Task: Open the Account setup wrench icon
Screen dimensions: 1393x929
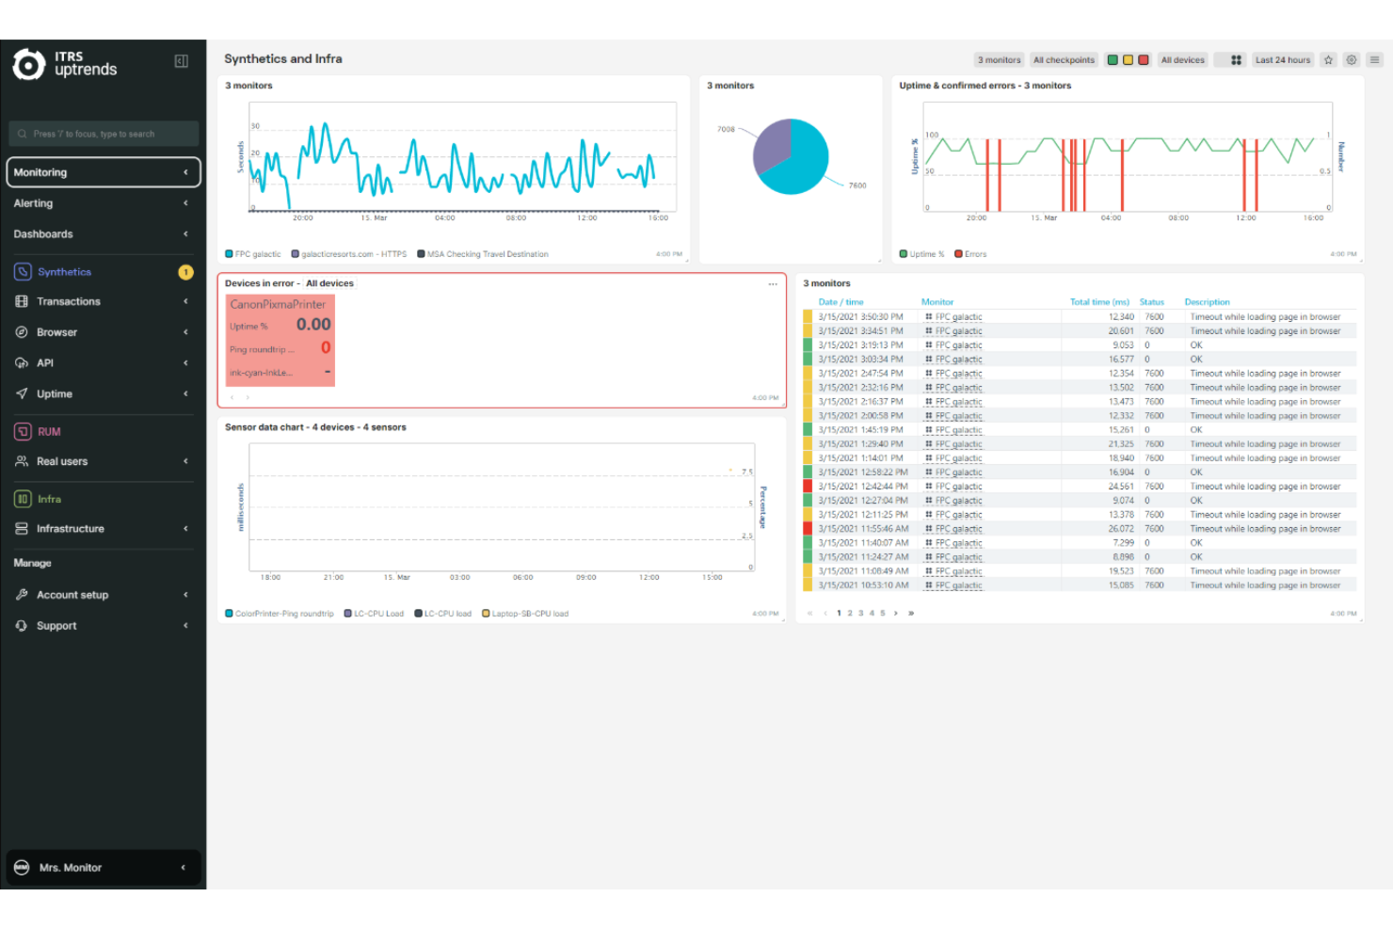Action: pyautogui.click(x=22, y=594)
